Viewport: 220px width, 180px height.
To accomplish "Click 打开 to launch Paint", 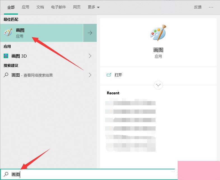I will 118,75.
